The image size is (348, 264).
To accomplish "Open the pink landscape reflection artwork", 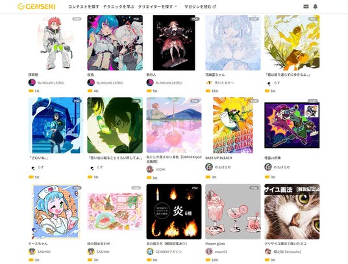I will click(174, 125).
